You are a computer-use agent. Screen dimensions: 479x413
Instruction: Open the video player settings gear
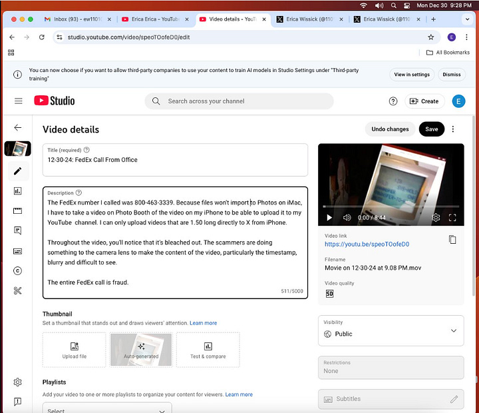pyautogui.click(x=436, y=218)
